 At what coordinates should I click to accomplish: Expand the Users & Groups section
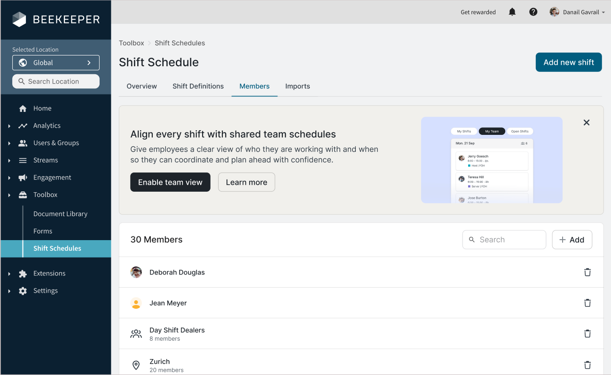click(x=9, y=143)
